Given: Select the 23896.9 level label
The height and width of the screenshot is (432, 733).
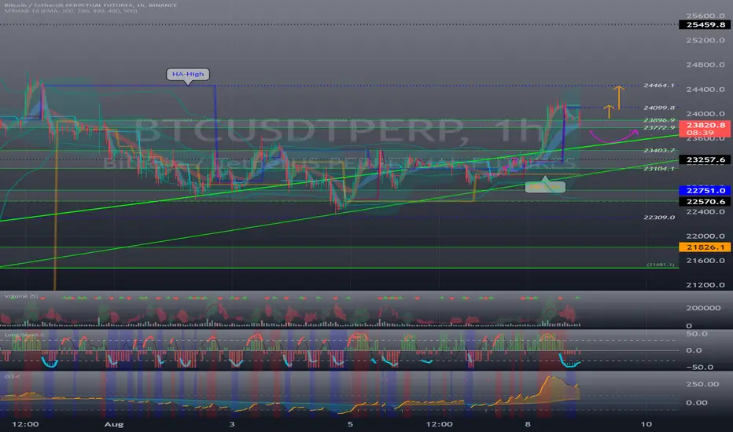Looking at the screenshot, I should (x=658, y=120).
